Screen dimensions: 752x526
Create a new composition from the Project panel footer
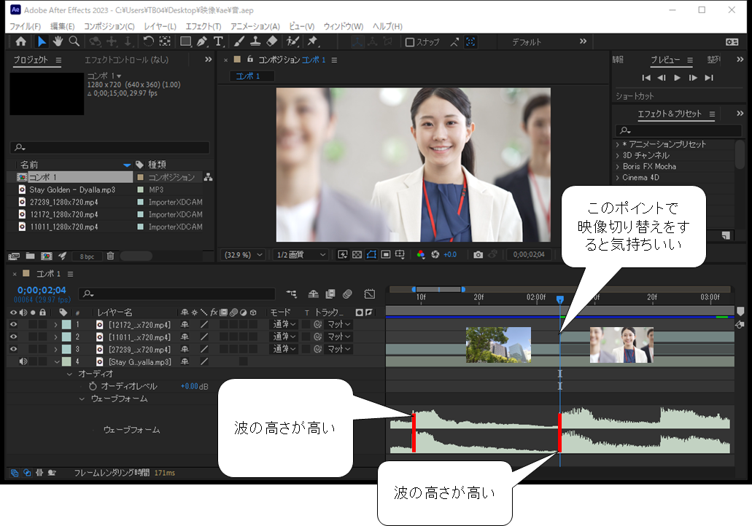pyautogui.click(x=47, y=256)
